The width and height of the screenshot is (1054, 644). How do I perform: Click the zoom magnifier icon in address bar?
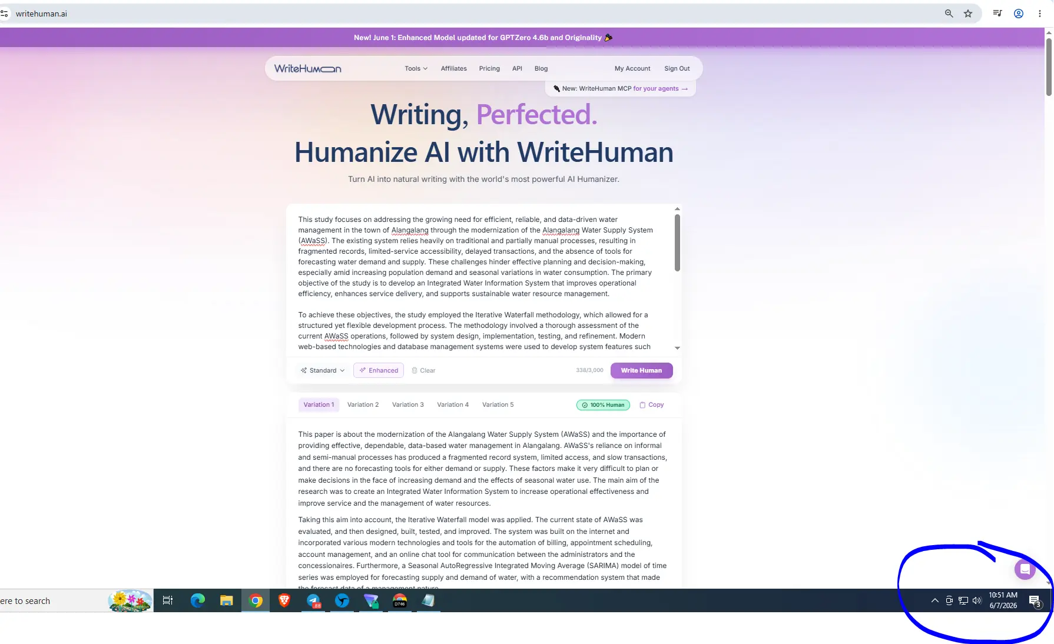[949, 14]
